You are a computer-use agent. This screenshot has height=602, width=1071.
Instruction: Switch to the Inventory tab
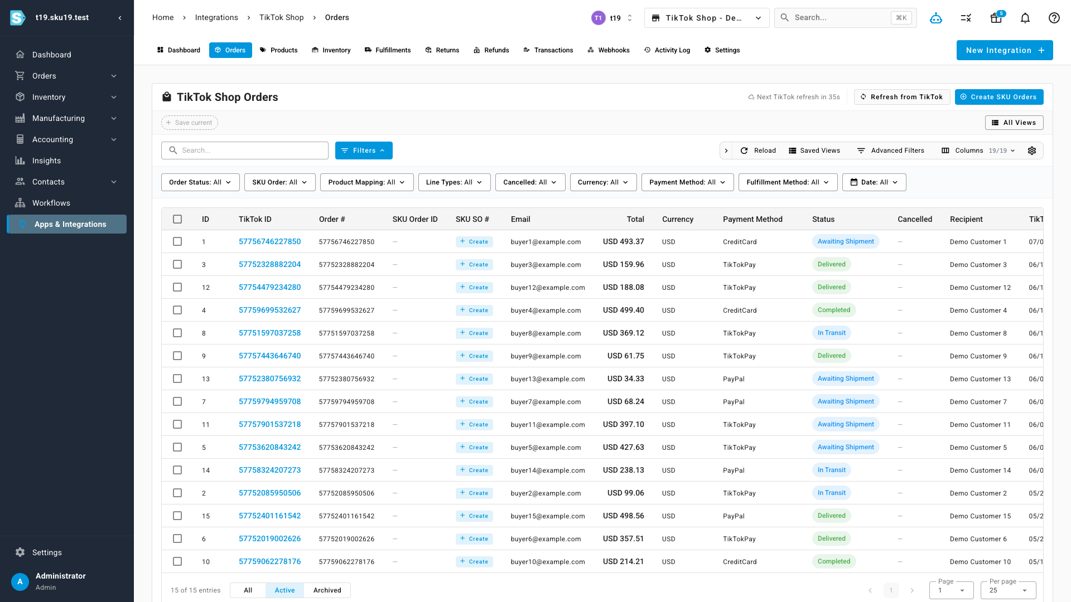tap(331, 50)
